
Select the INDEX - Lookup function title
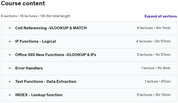coord(39,95)
